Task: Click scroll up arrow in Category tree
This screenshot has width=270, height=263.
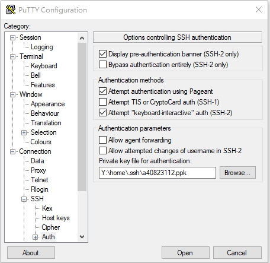Action: (x=82, y=38)
